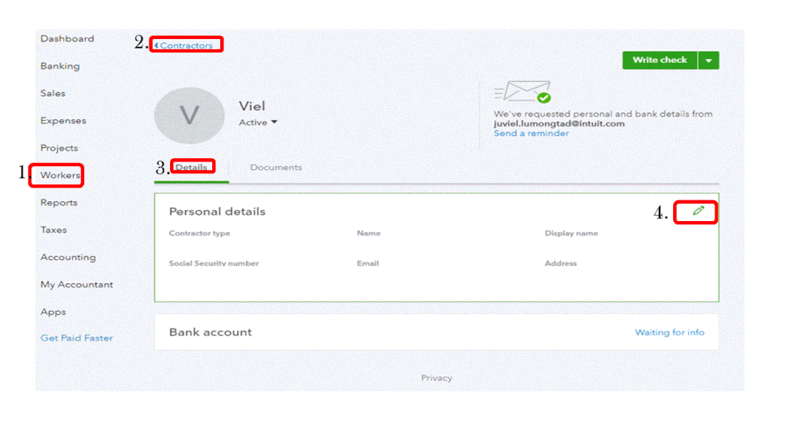Navigate to Expenses
794x447 pixels.
[64, 121]
